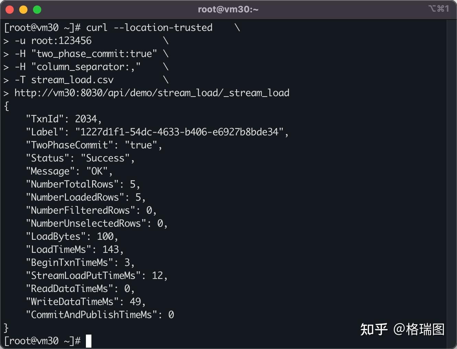This screenshot has height=349, width=457.
Task: Click the curl --location-trusted command text
Action: [x=149, y=27]
